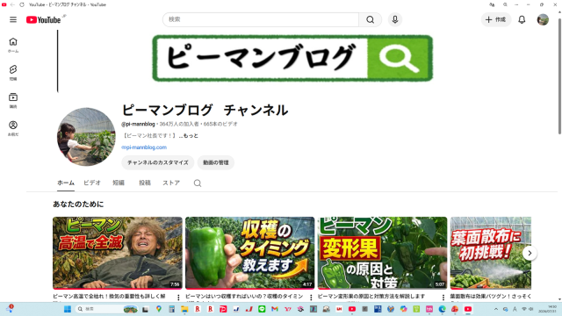Open translate icon in browser title bar
Viewport: 562px width, 316px height.
point(492,4)
